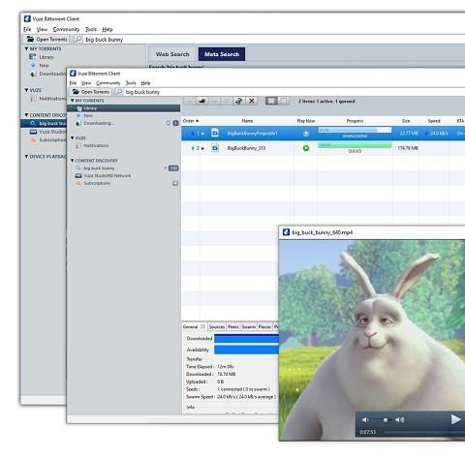Switch to the General details tab
The height and width of the screenshot is (460, 465).
click(x=191, y=326)
